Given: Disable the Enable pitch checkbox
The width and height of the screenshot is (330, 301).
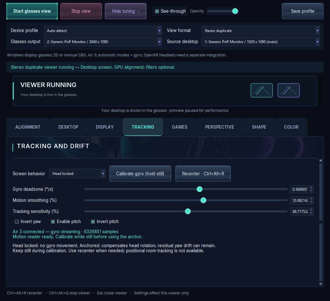Looking at the screenshot, I should [x=53, y=221].
